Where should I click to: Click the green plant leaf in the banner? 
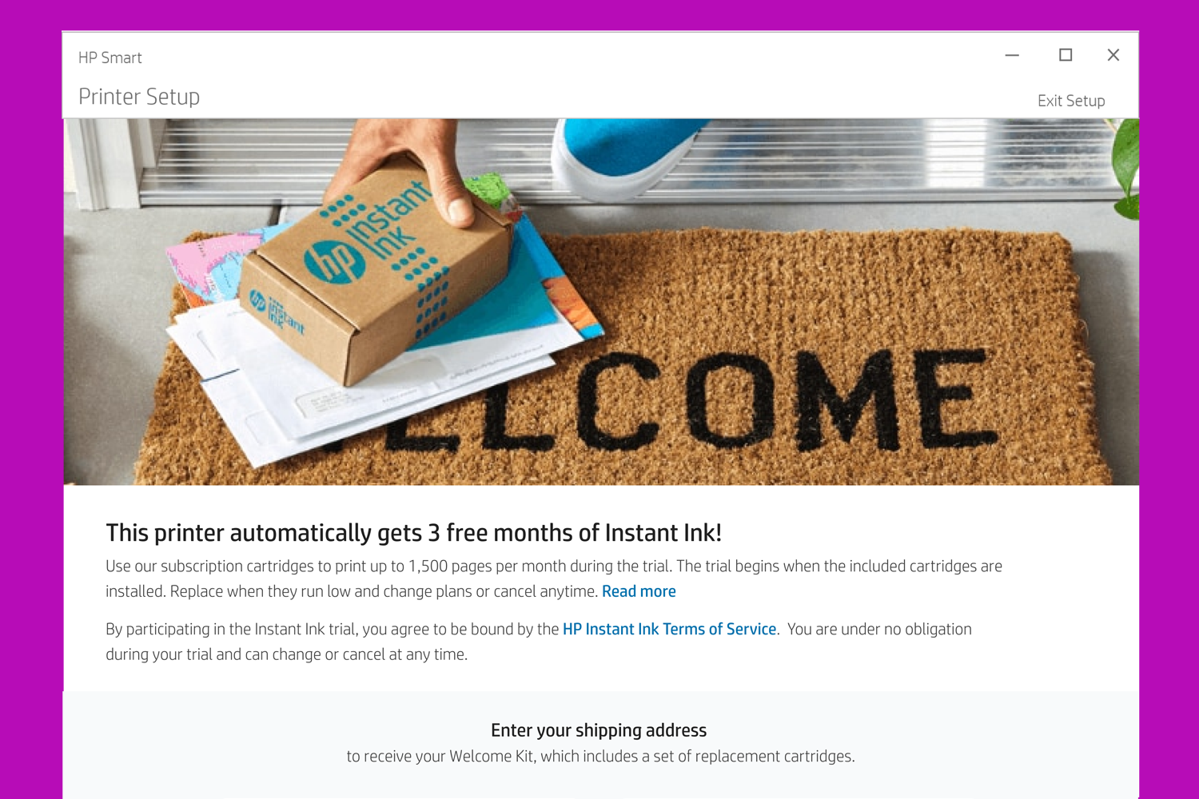1126,169
